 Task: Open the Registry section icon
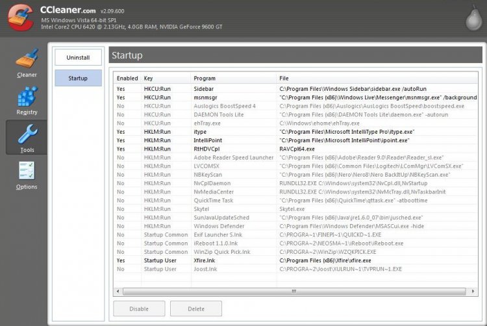click(x=27, y=96)
